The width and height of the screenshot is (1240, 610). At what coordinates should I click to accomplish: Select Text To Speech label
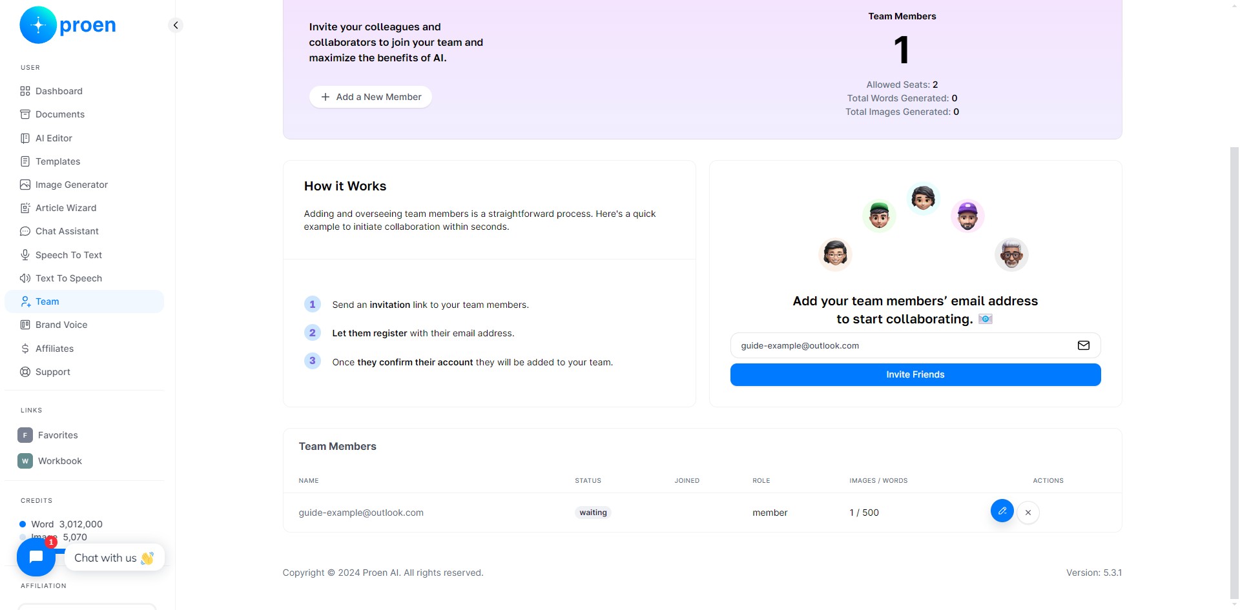(68, 278)
